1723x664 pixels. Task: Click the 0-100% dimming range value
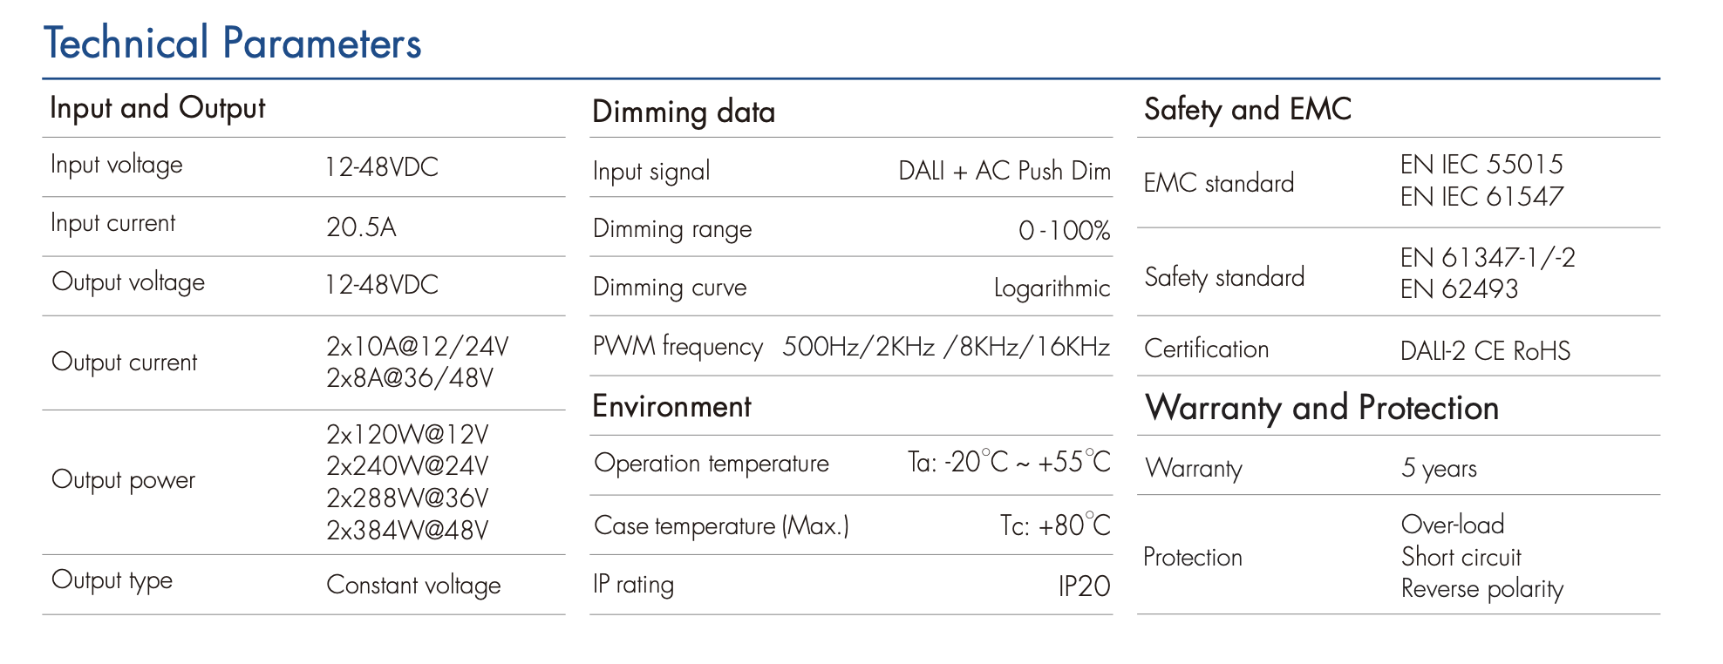pyautogui.click(x=1064, y=231)
